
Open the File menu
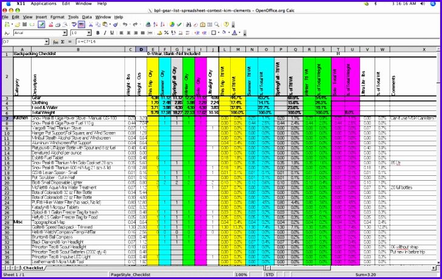5,17
